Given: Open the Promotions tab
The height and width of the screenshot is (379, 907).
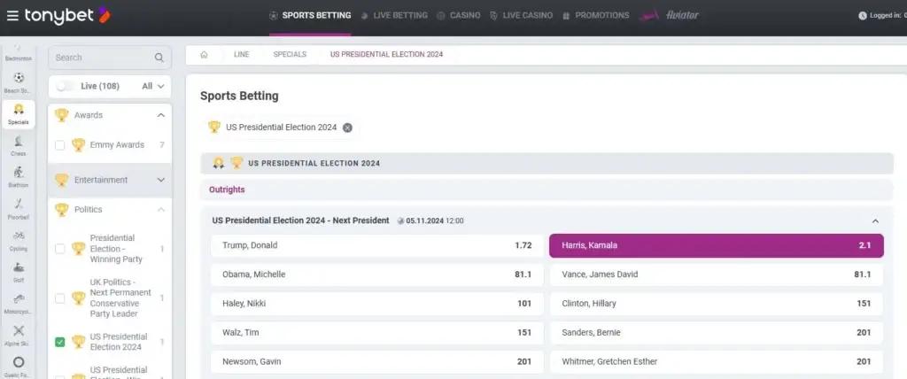Looking at the screenshot, I should pyautogui.click(x=596, y=16).
